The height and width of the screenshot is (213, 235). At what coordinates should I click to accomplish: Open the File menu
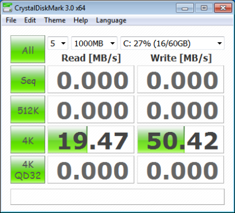point(11,21)
